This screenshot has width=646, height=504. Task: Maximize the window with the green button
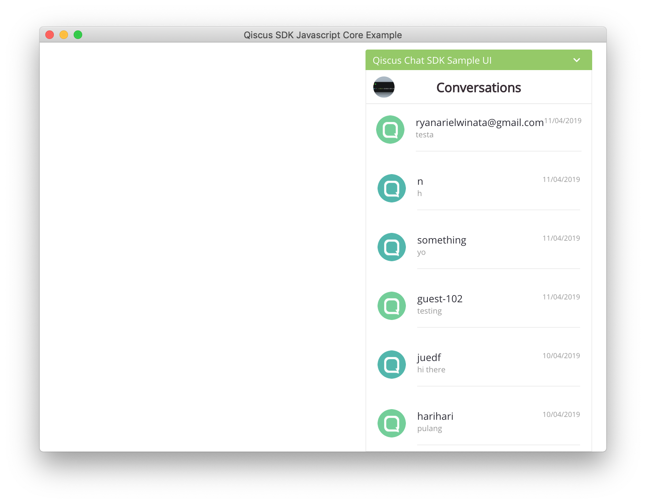pos(78,35)
